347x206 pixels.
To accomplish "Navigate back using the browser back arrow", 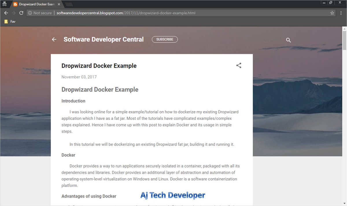I will [6, 13].
